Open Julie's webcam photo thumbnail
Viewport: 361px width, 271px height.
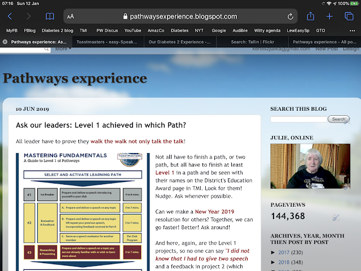[x=310, y=166]
